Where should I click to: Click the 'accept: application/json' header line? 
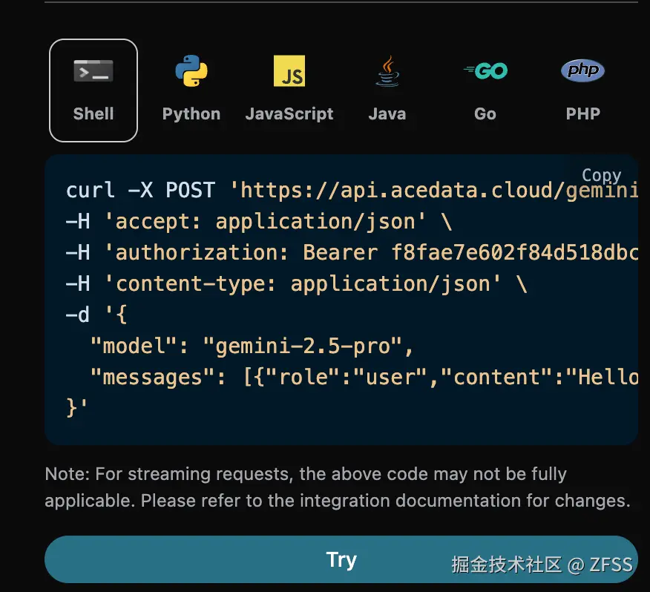click(259, 221)
